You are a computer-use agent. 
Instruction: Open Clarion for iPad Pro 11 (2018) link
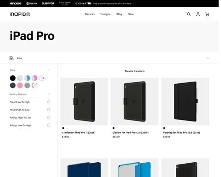tap(79, 132)
